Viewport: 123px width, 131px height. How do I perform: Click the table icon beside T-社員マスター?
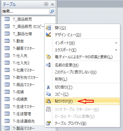point(7,70)
